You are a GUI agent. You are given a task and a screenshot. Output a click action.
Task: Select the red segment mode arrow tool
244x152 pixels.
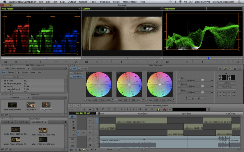click(74, 122)
